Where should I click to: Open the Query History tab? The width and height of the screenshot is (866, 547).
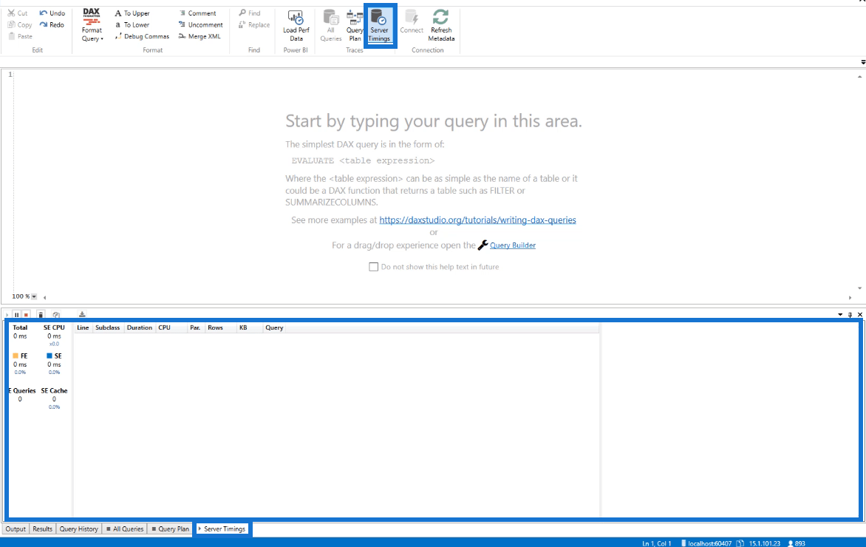78,529
